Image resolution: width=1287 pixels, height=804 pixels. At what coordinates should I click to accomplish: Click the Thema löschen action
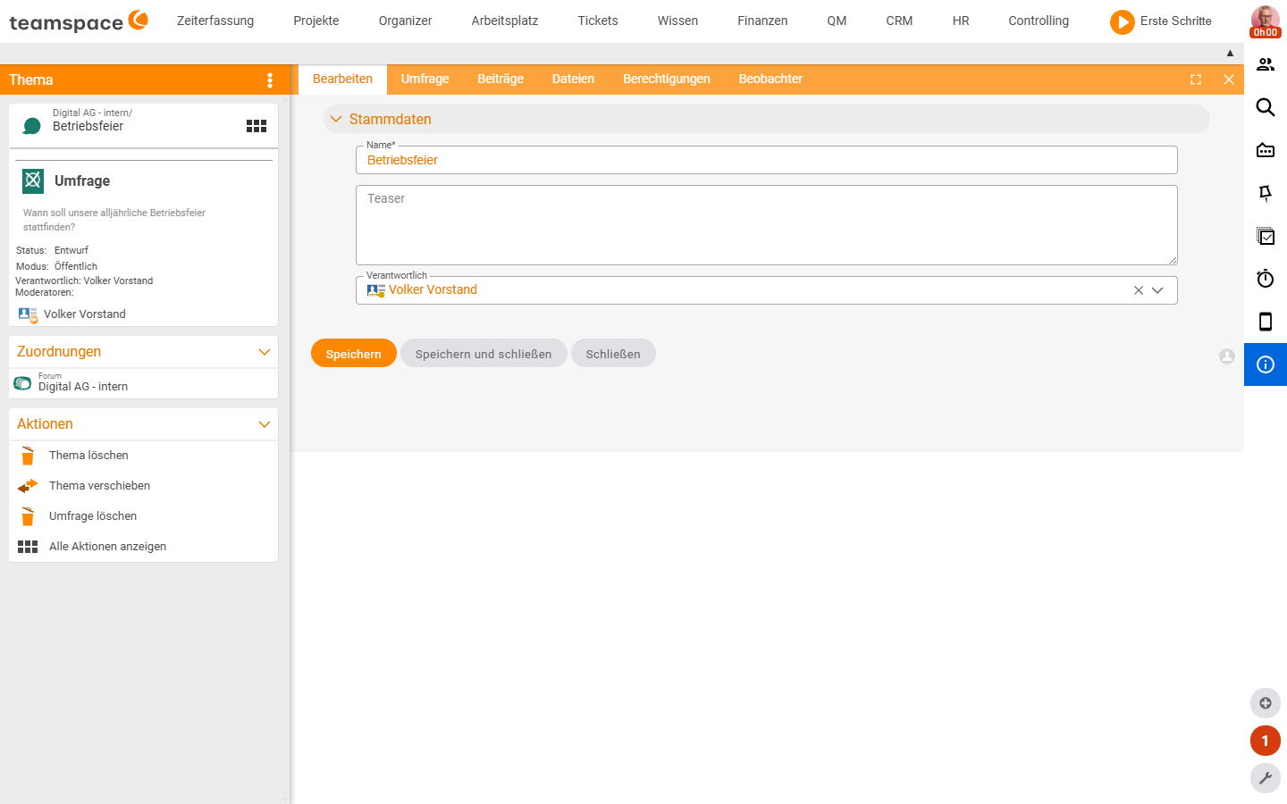(x=88, y=456)
